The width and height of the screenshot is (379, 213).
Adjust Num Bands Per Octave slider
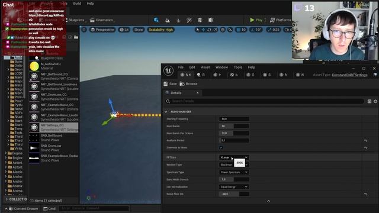[234, 133]
